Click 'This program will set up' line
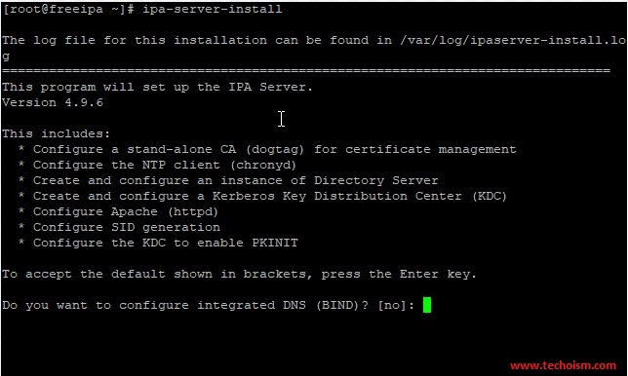This screenshot has height=376, width=628. click(157, 87)
